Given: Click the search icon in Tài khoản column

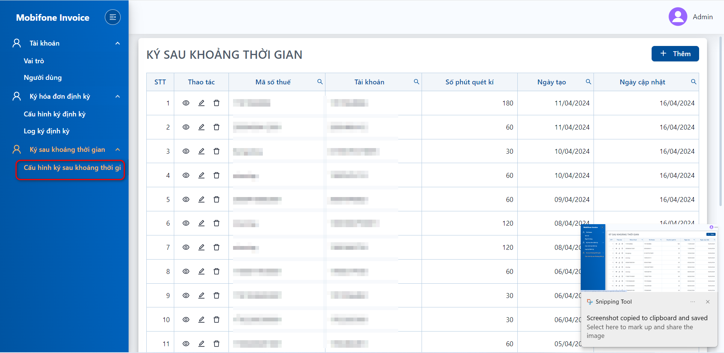Looking at the screenshot, I should (416, 82).
